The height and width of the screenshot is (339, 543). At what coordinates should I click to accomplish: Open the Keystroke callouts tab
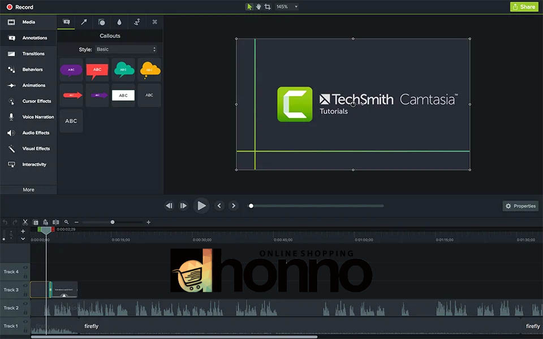click(x=154, y=22)
